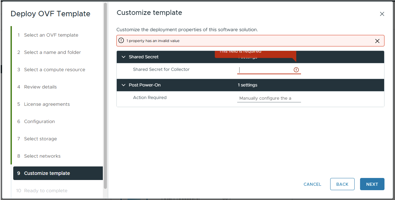Go to step 2 Select a name and folder
The height and width of the screenshot is (200, 395).
[x=49, y=52]
